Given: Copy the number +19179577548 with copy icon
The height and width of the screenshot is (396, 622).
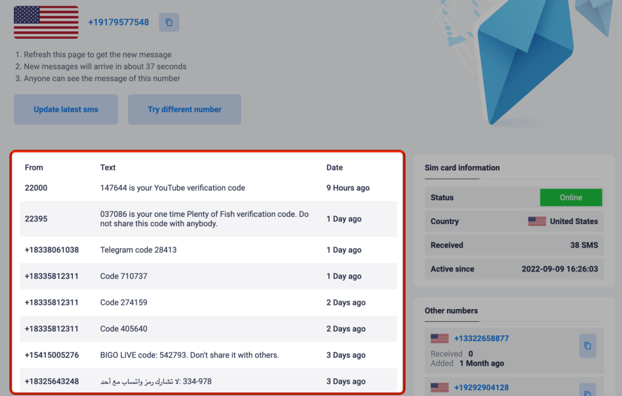Looking at the screenshot, I should point(169,22).
